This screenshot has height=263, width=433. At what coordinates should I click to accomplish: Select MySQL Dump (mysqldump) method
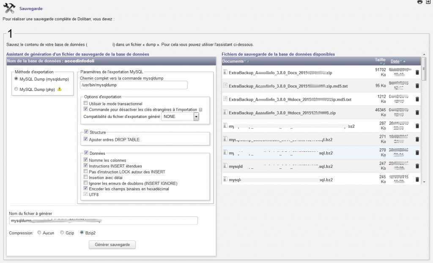click(16, 79)
